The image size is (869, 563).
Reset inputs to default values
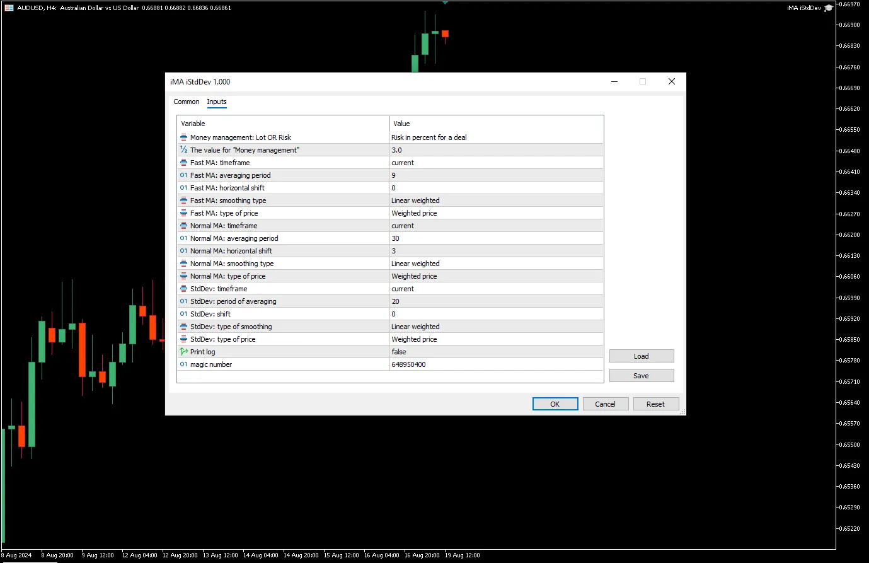coord(656,404)
